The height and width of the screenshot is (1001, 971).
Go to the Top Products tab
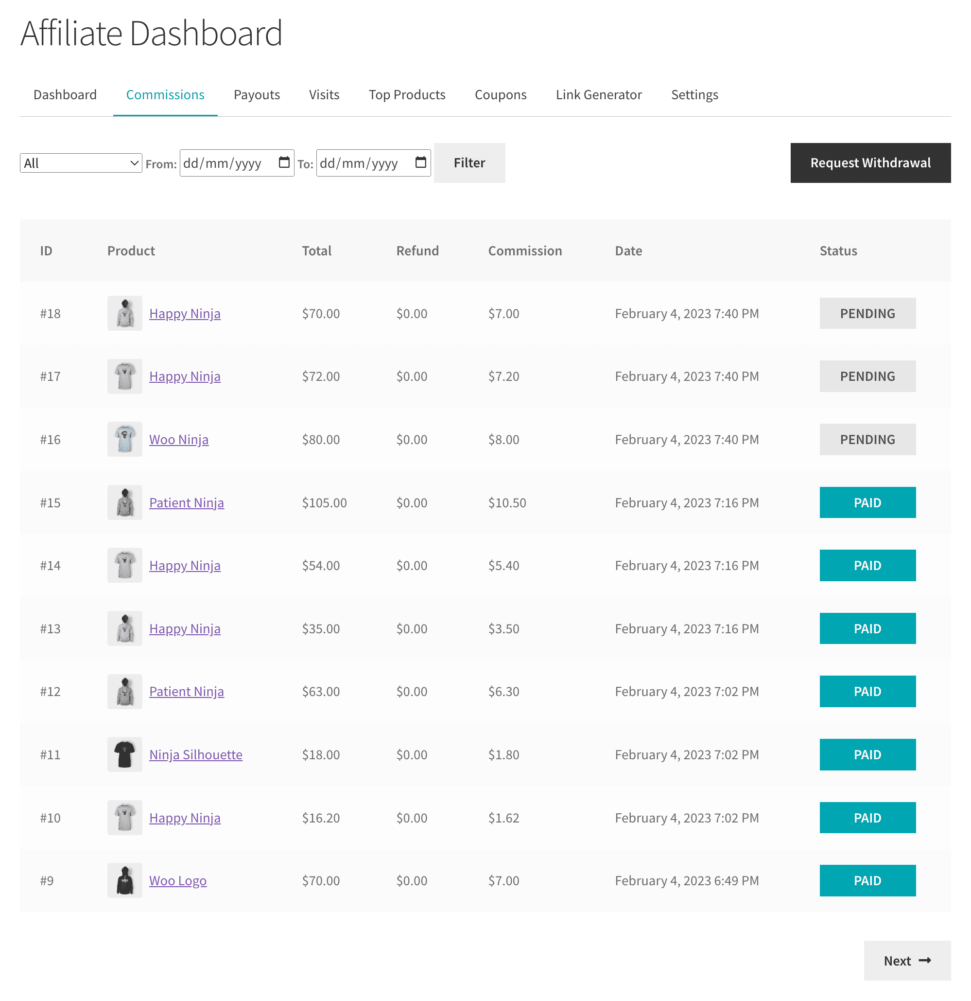tap(407, 95)
